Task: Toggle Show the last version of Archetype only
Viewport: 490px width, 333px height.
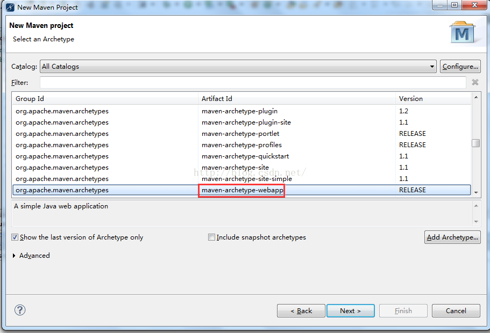Action: (x=15, y=237)
